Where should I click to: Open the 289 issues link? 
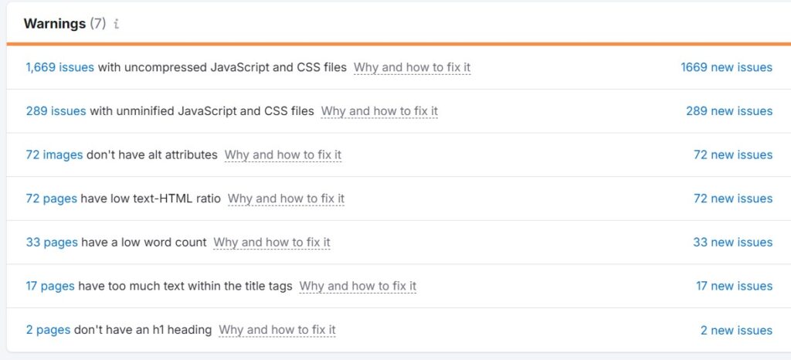(56, 111)
